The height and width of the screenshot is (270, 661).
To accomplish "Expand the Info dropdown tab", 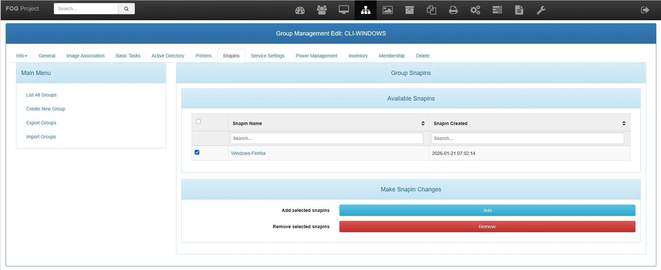I will tap(22, 56).
